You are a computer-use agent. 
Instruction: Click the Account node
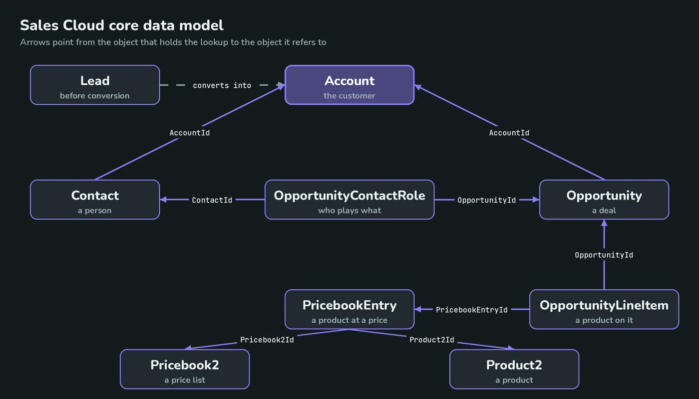coord(349,85)
